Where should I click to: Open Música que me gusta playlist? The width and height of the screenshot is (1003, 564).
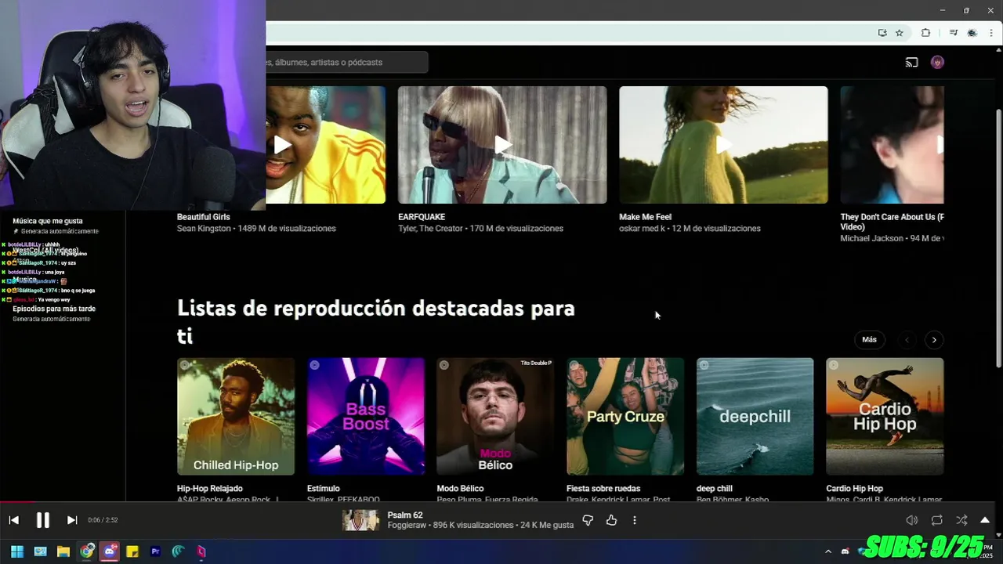click(x=48, y=221)
